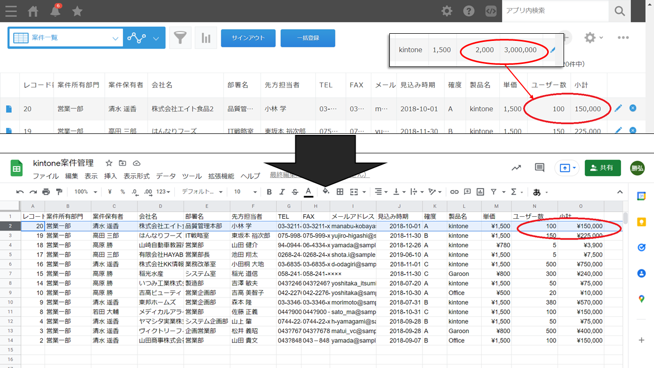Click the cloud document status icon
This screenshot has height=368, width=654.
pos(136,164)
